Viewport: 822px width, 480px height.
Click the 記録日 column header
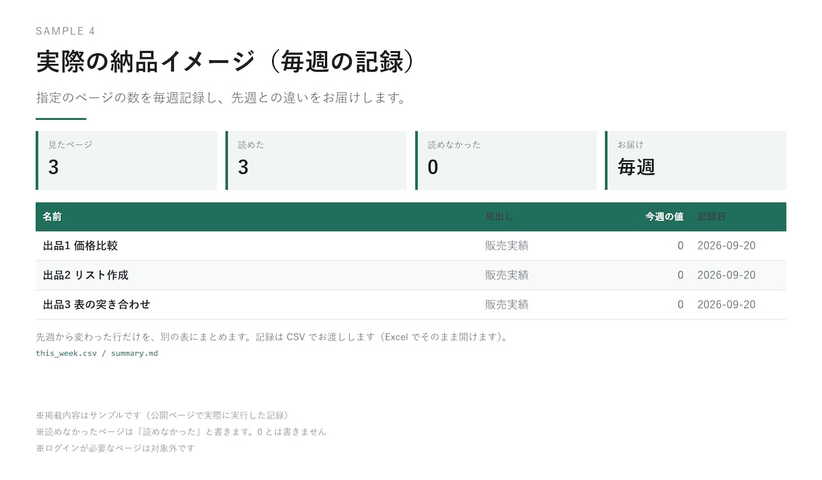712,216
